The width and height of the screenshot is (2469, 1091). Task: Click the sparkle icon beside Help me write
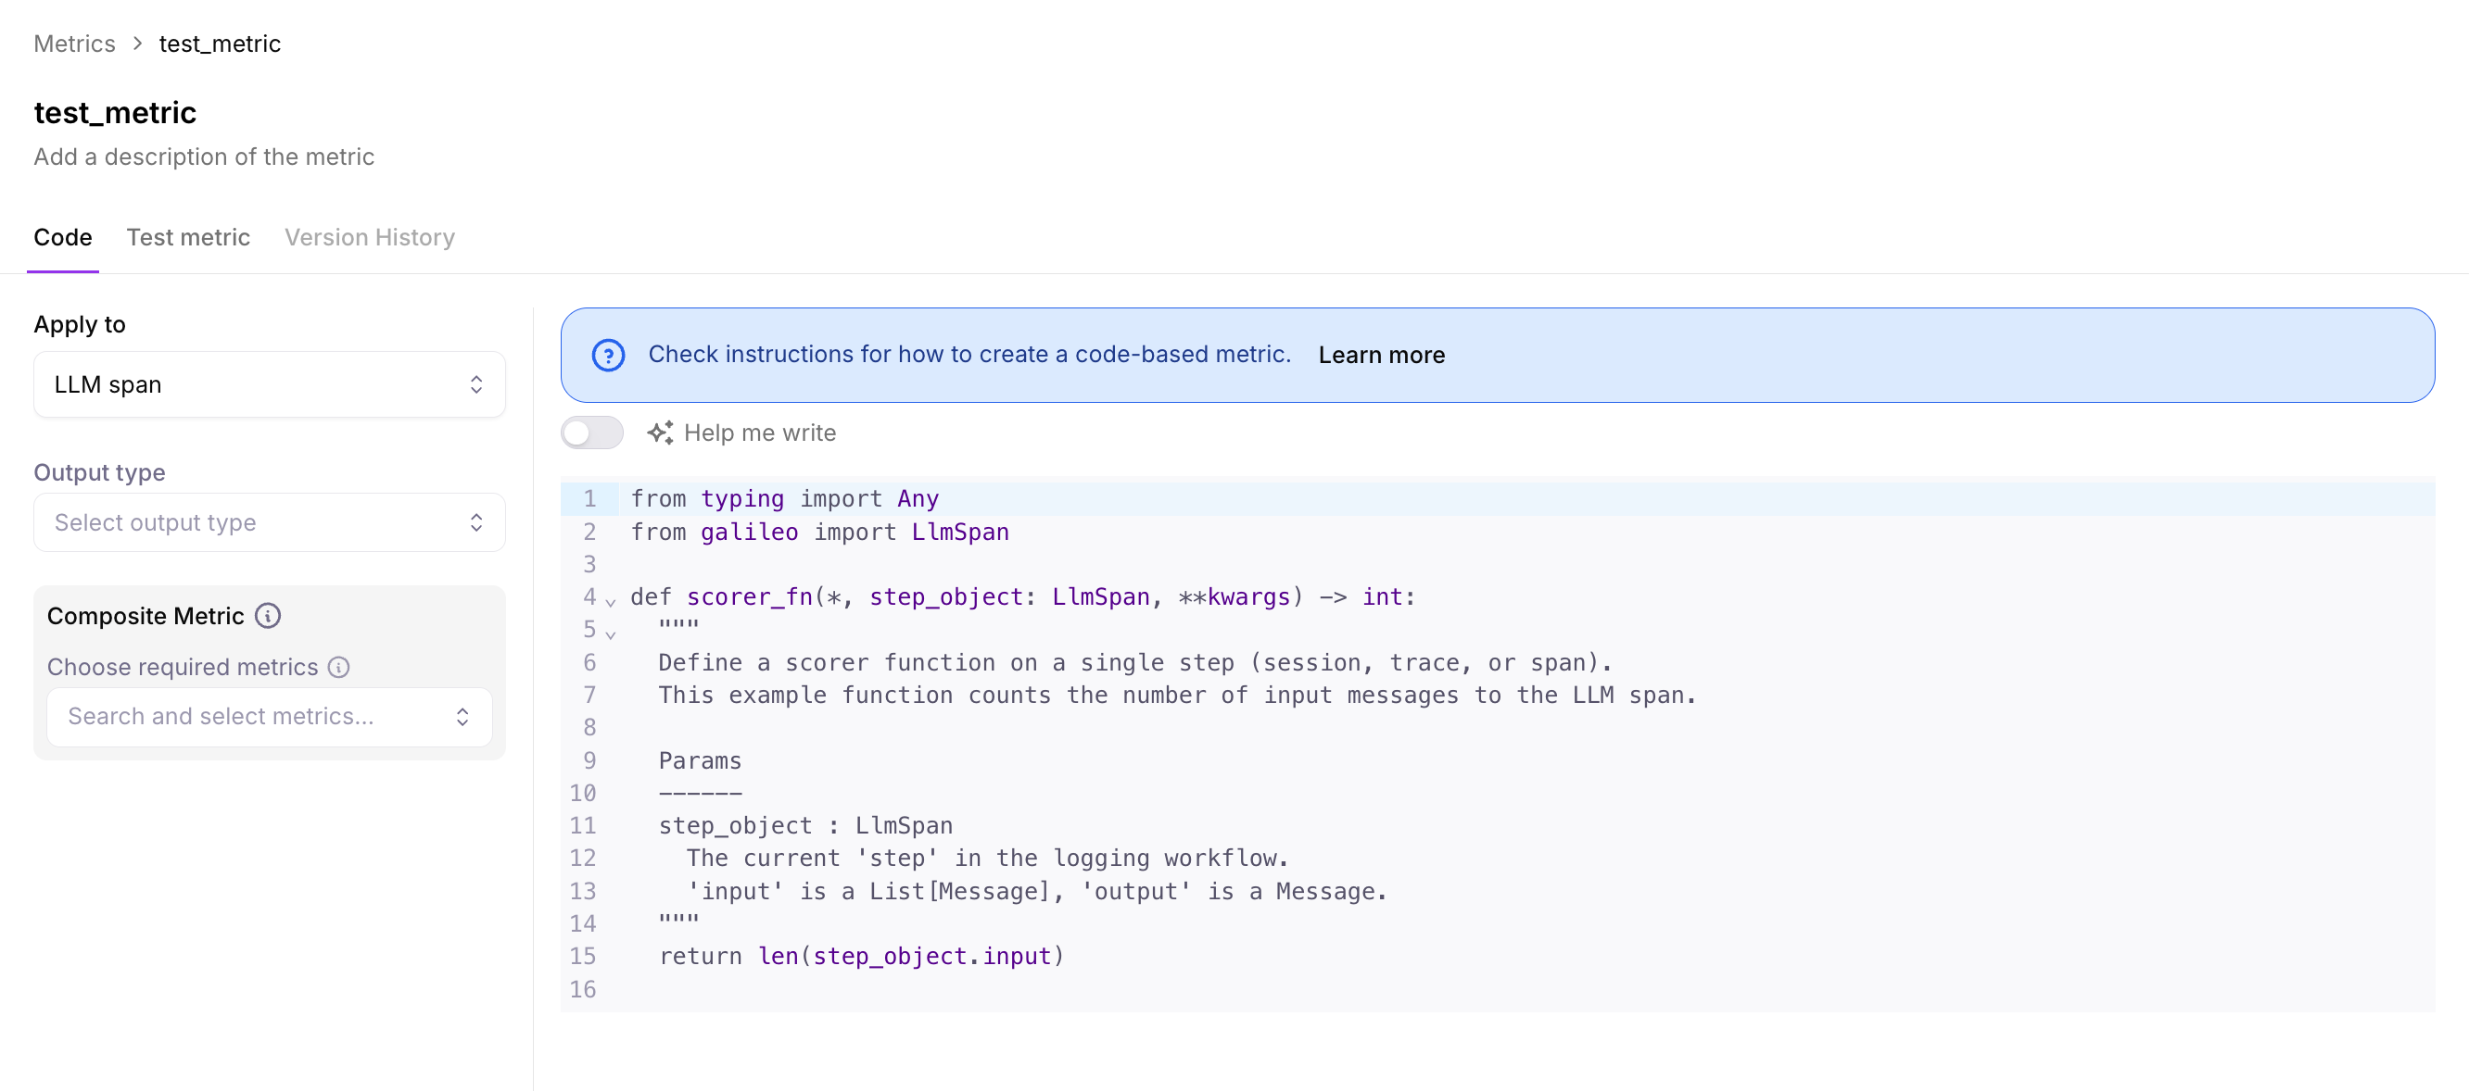pos(660,433)
